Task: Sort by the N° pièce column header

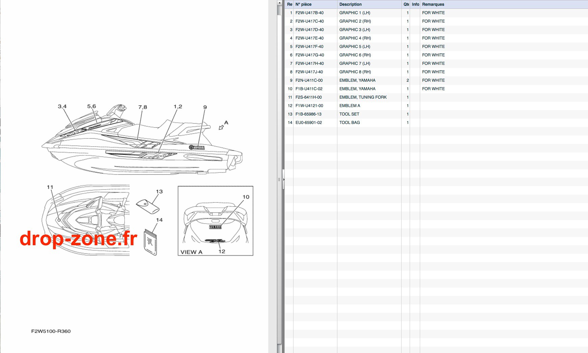Action: (x=315, y=4)
